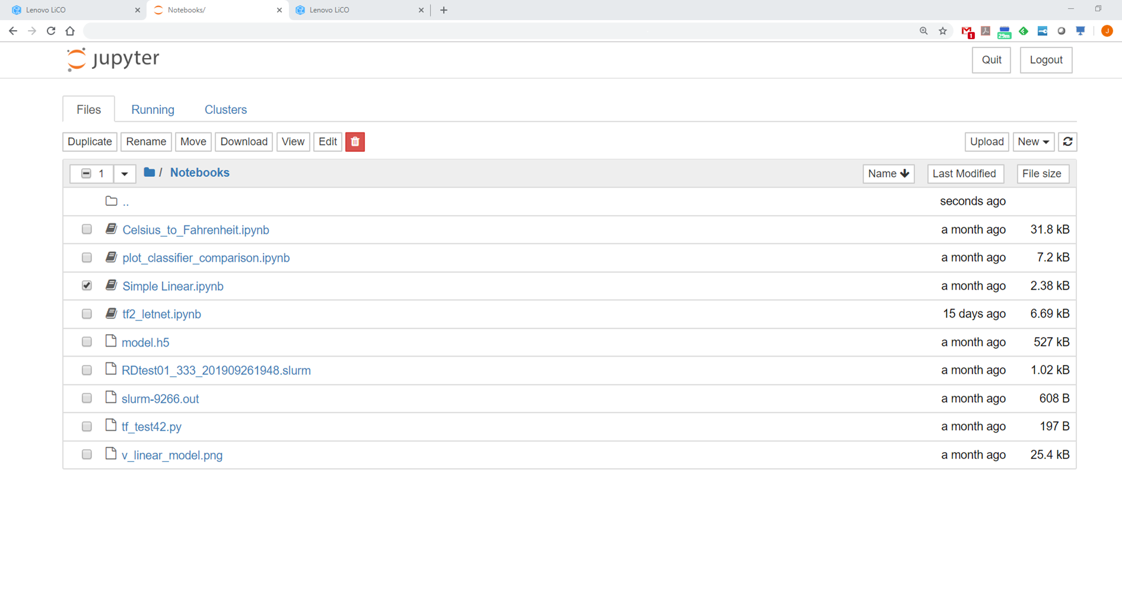Check the tf2_letnet.ipynb checkbox

pos(87,314)
